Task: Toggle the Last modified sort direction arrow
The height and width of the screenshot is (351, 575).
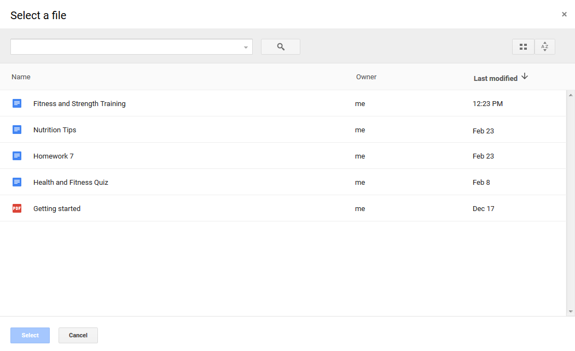Action: tap(524, 77)
